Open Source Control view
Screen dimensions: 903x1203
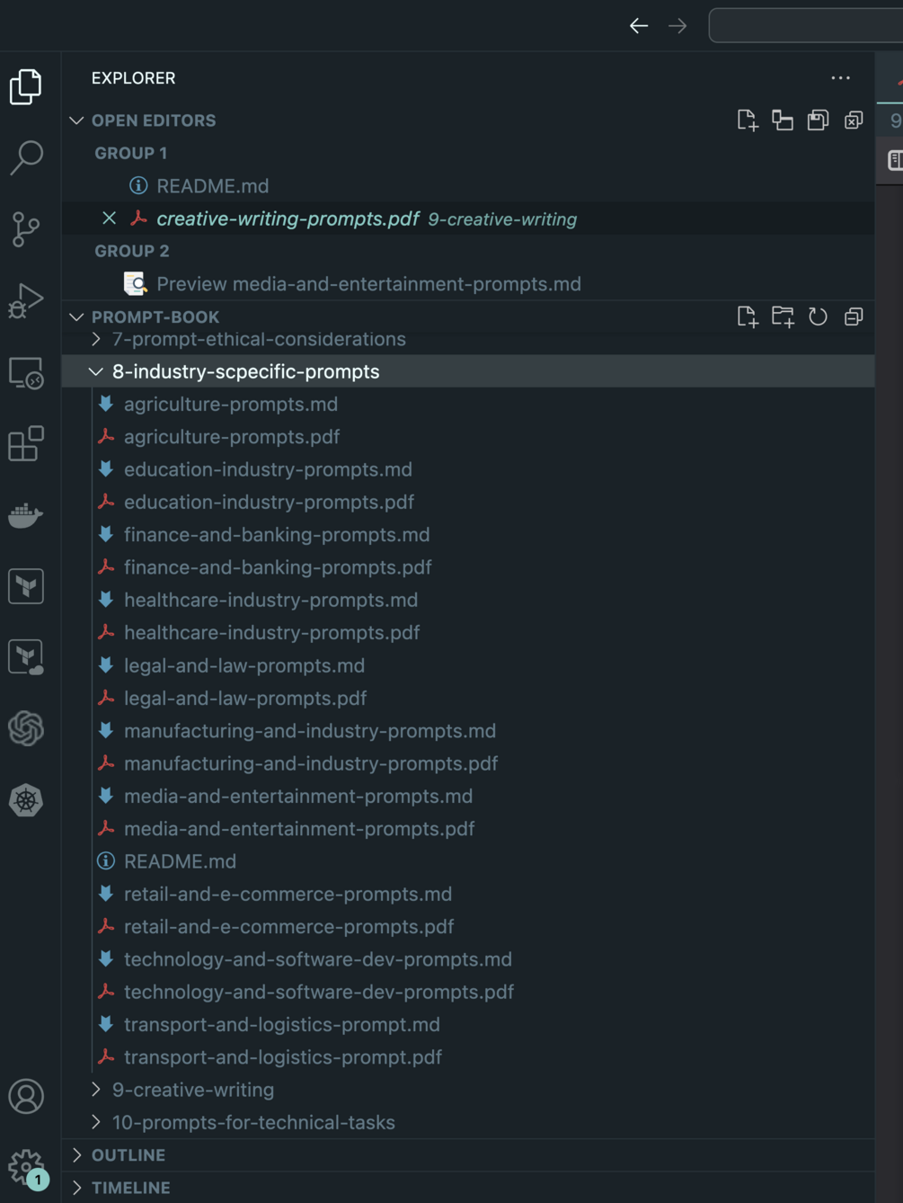[26, 228]
